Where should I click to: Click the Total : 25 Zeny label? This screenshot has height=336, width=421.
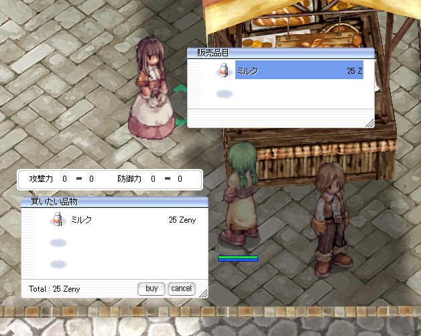click(x=54, y=289)
